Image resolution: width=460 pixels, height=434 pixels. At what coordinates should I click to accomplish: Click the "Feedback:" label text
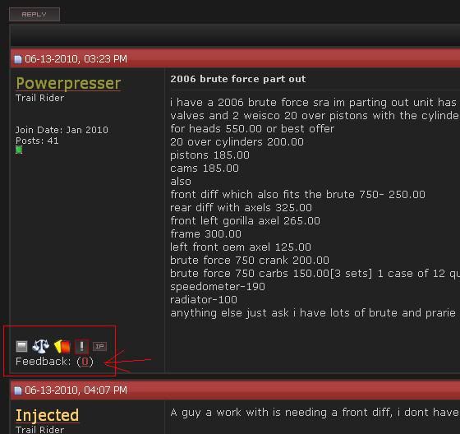(44, 362)
